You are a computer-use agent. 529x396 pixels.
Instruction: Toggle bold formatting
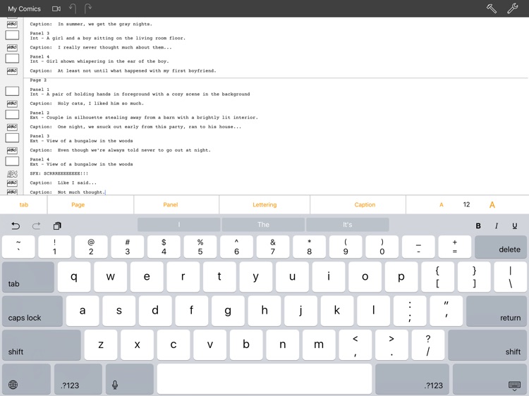click(x=478, y=226)
